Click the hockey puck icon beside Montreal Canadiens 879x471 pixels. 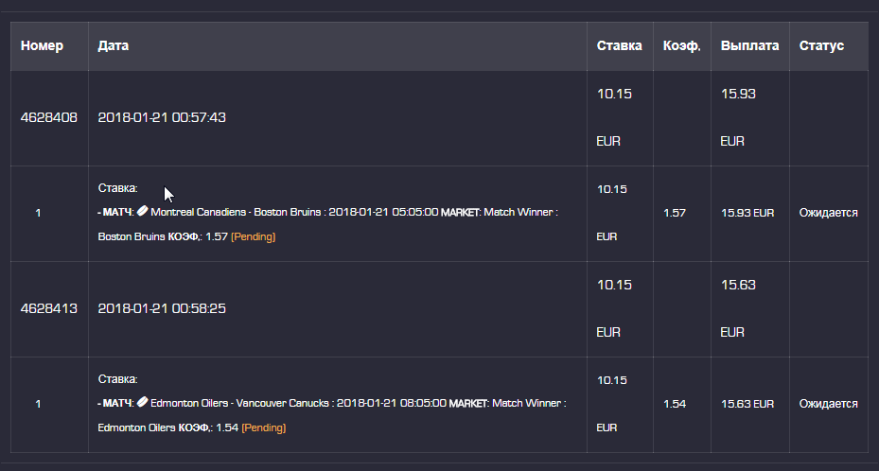pyautogui.click(x=143, y=213)
